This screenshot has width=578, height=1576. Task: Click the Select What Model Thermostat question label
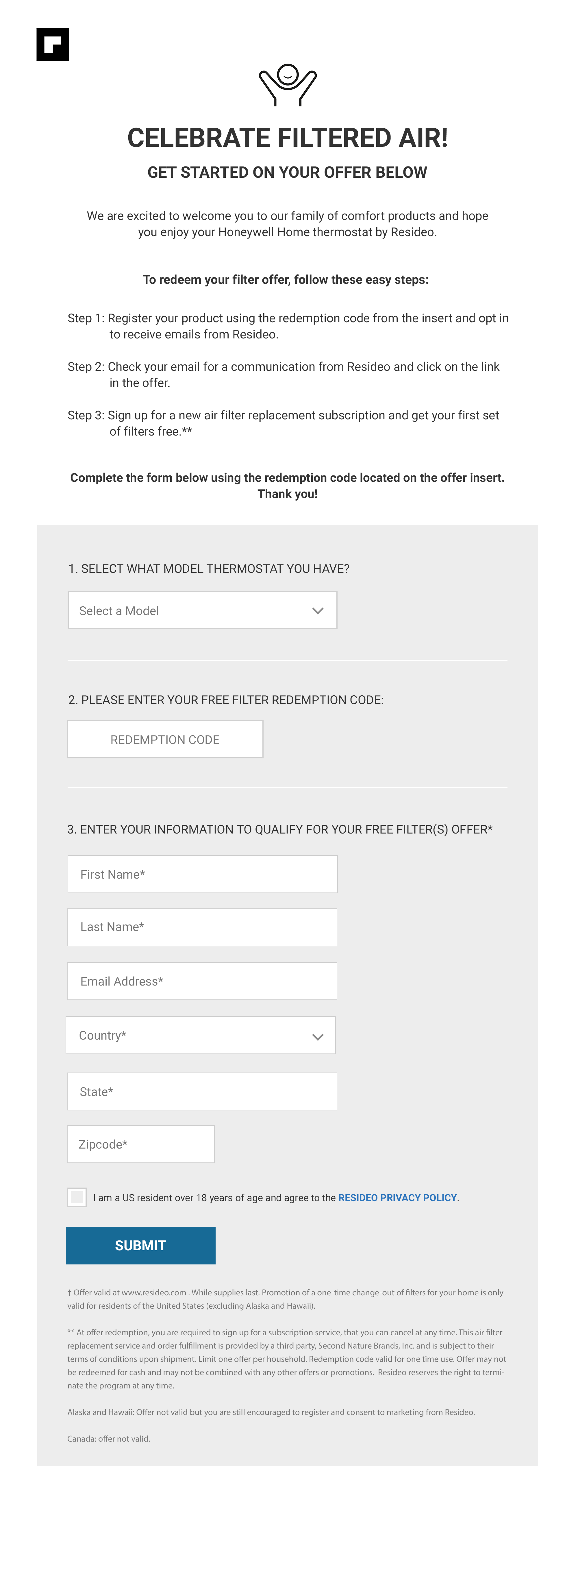pyautogui.click(x=209, y=568)
